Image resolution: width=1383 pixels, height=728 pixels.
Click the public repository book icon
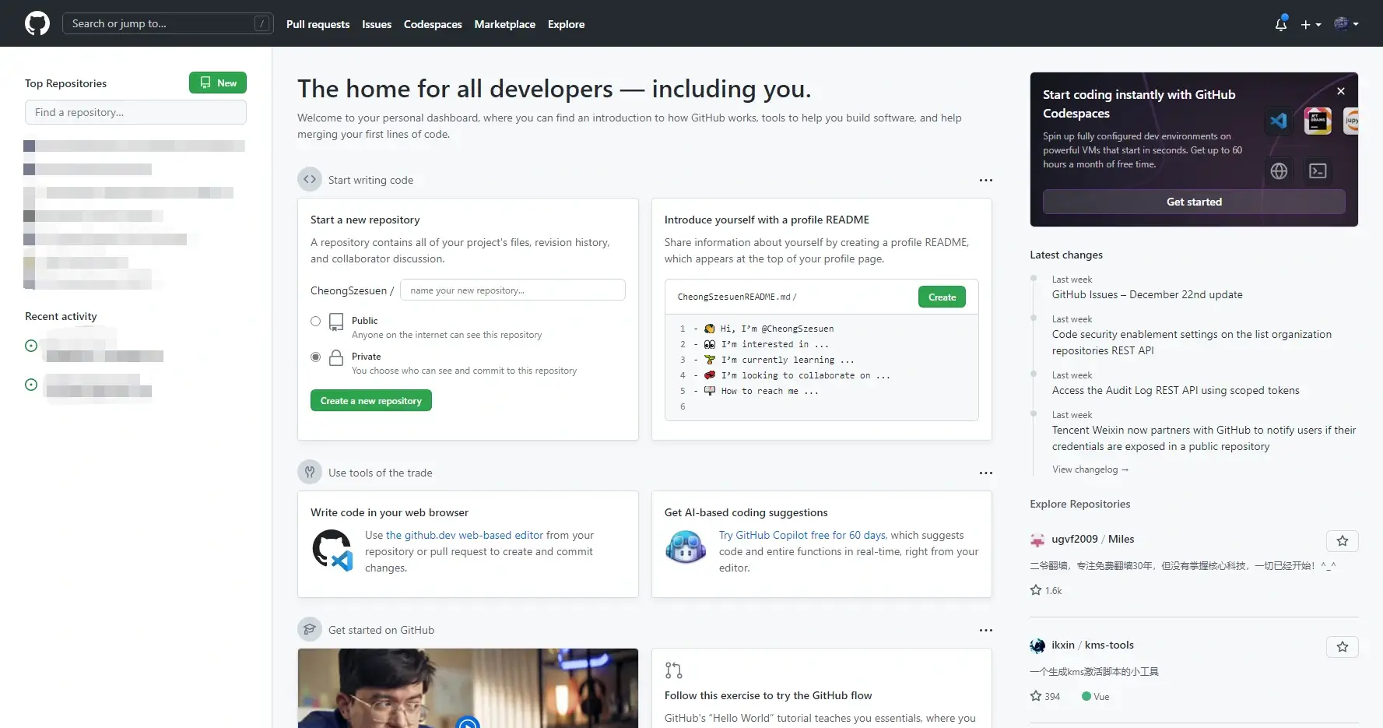(x=336, y=322)
